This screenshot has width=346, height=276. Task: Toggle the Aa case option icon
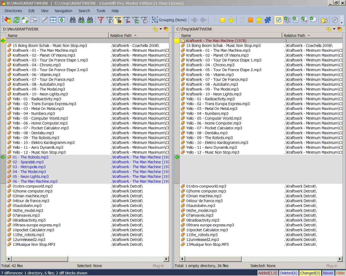click(305, 20)
